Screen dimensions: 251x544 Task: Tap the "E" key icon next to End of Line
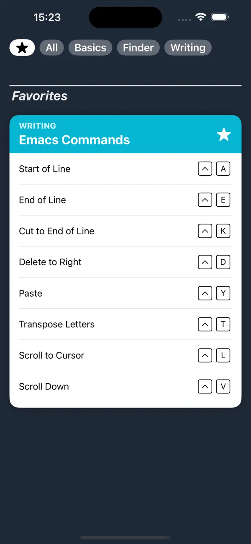(x=223, y=200)
